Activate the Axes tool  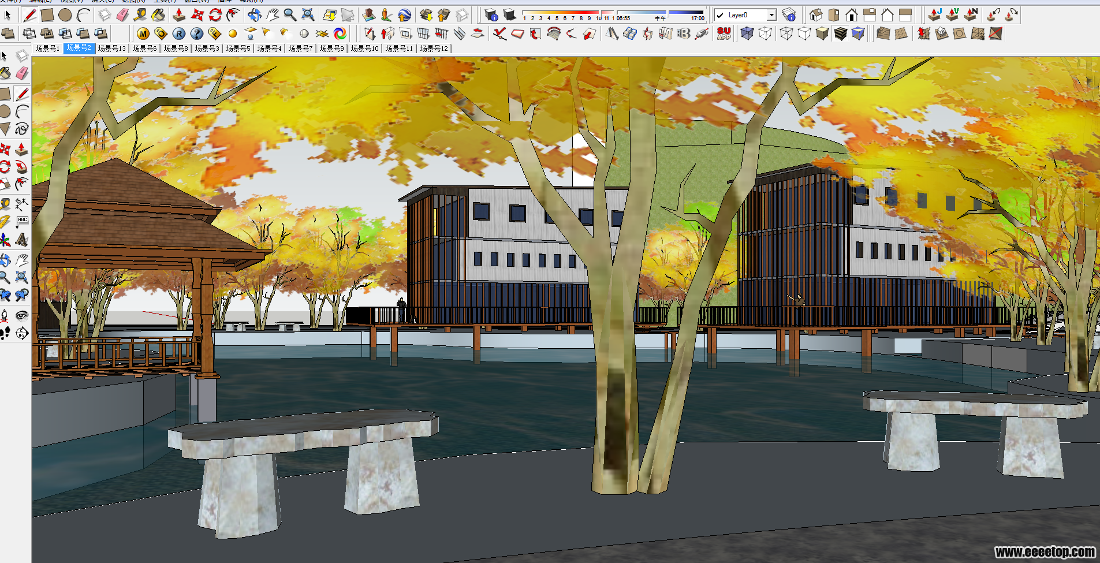point(5,240)
